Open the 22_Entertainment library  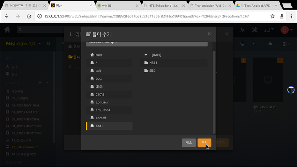point(25,147)
